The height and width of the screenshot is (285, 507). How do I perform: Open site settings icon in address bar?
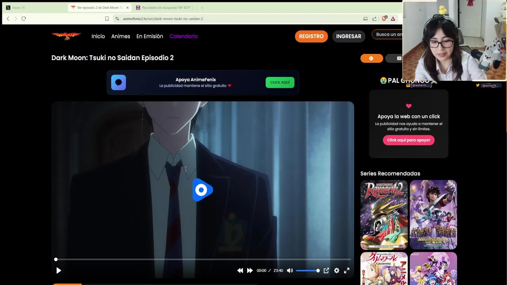click(x=117, y=19)
